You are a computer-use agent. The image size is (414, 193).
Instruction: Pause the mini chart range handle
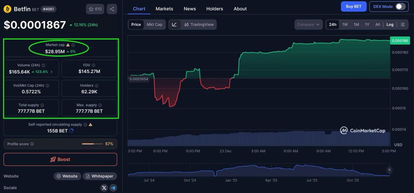(x=390, y=170)
